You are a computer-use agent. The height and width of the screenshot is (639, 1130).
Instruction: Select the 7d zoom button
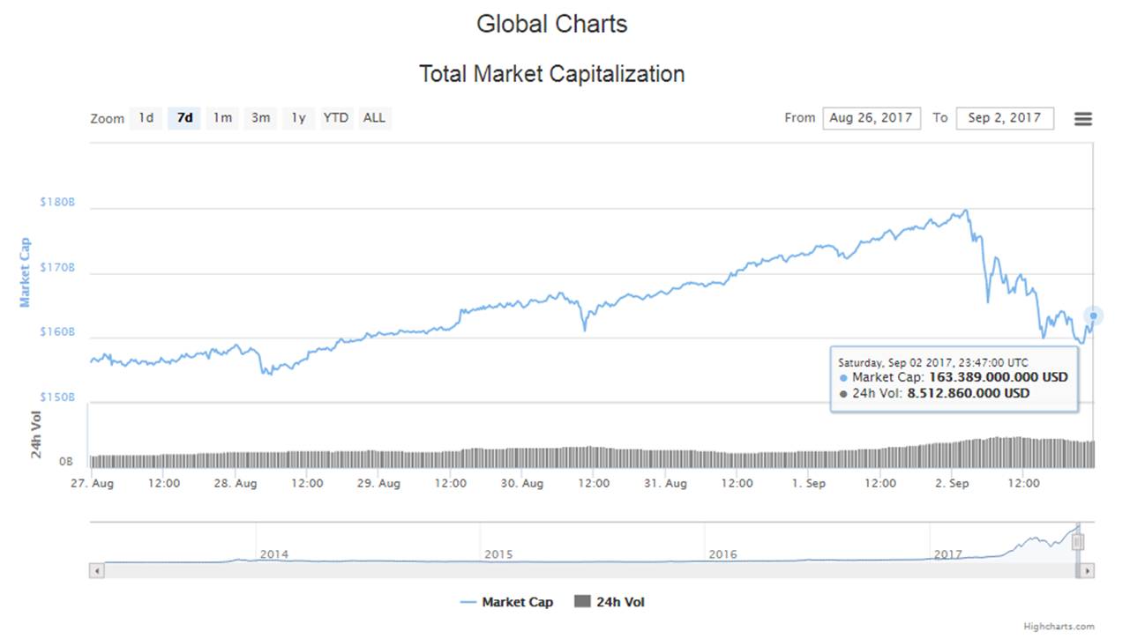coord(184,118)
